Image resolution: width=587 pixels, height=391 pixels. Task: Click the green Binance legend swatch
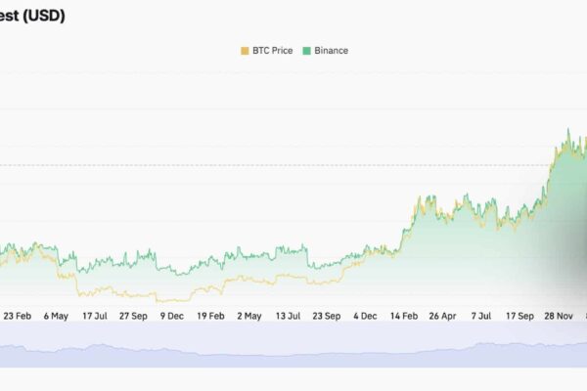[307, 50]
